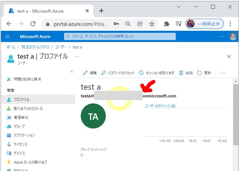Open Azure account avatar
This screenshot has width=239, height=171.
(x=233, y=36)
